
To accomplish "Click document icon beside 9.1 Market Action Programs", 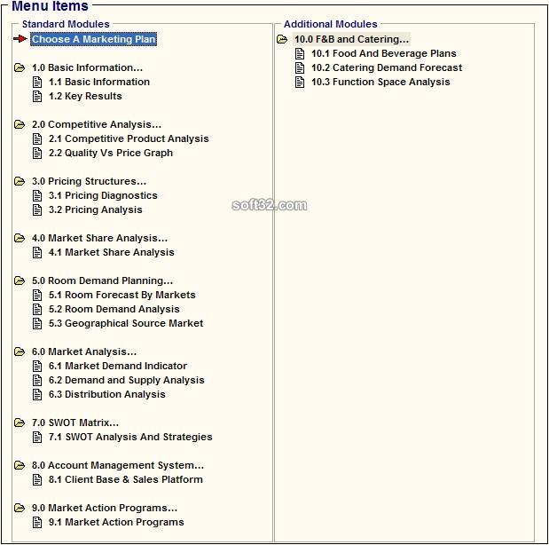I will 37,522.
